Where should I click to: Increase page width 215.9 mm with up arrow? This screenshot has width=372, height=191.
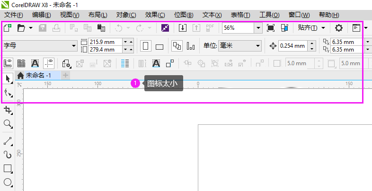(x=131, y=42)
